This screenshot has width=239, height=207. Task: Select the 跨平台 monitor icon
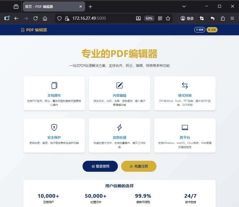click(x=185, y=127)
